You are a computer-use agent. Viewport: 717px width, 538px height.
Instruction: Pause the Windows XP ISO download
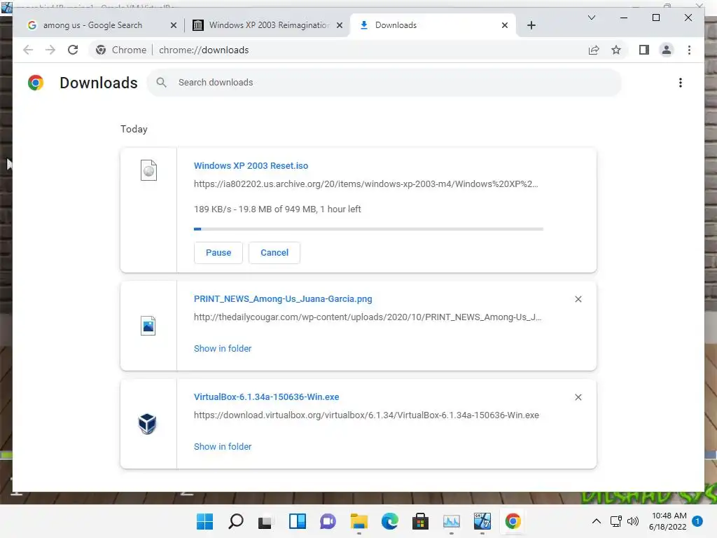218,252
